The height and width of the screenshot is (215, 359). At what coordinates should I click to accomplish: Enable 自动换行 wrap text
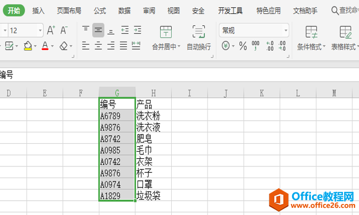click(198, 37)
